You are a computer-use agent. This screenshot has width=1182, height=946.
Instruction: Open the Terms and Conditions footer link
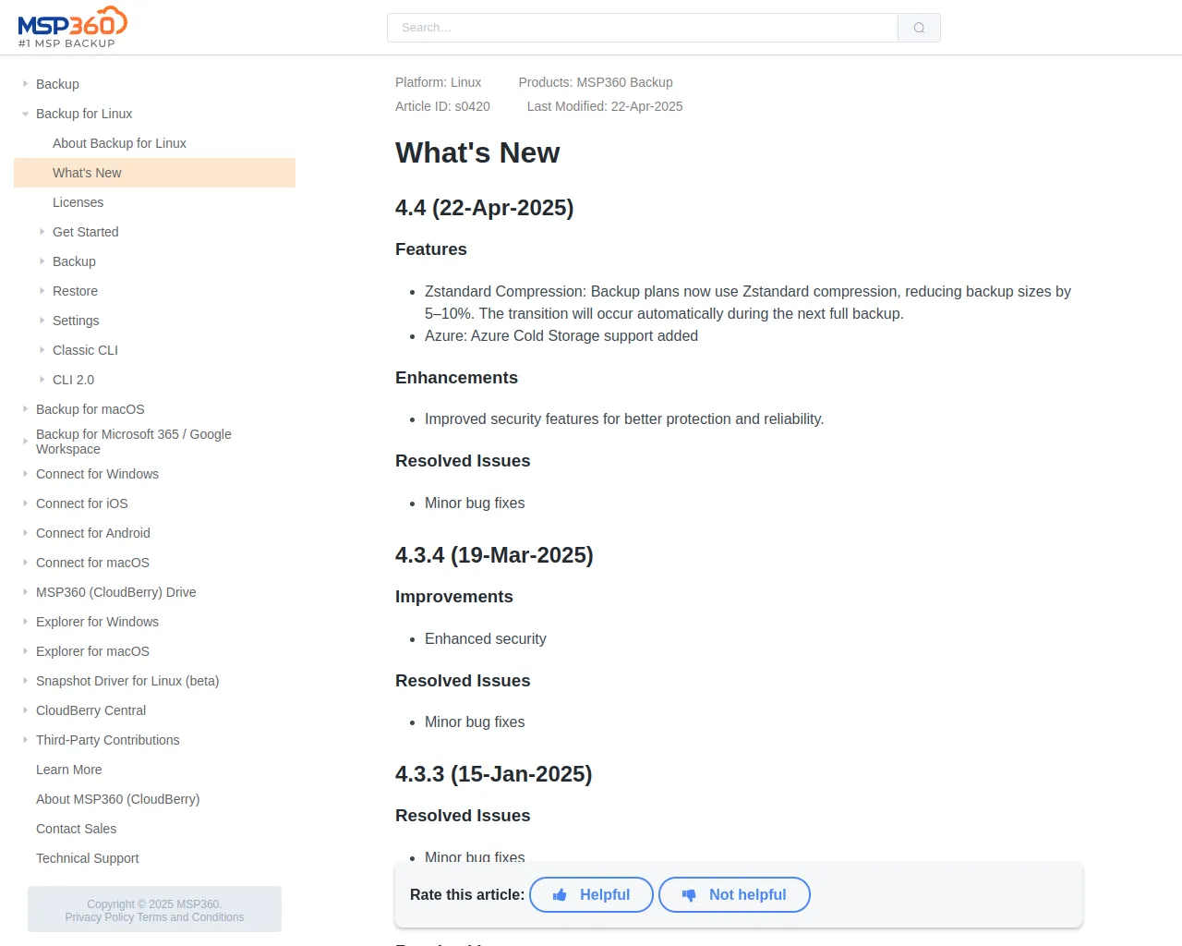(190, 917)
